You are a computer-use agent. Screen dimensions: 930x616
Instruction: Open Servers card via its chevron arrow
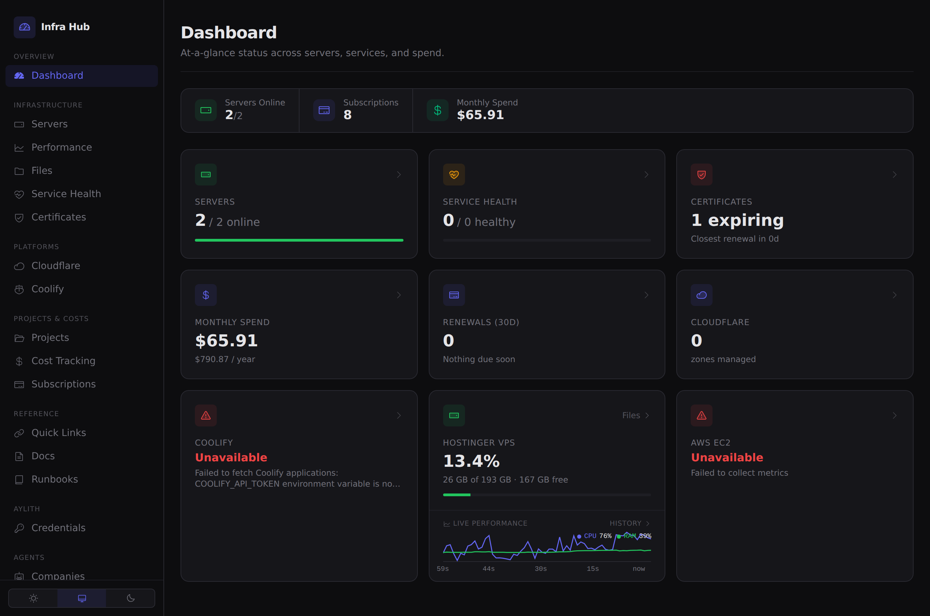tap(399, 175)
